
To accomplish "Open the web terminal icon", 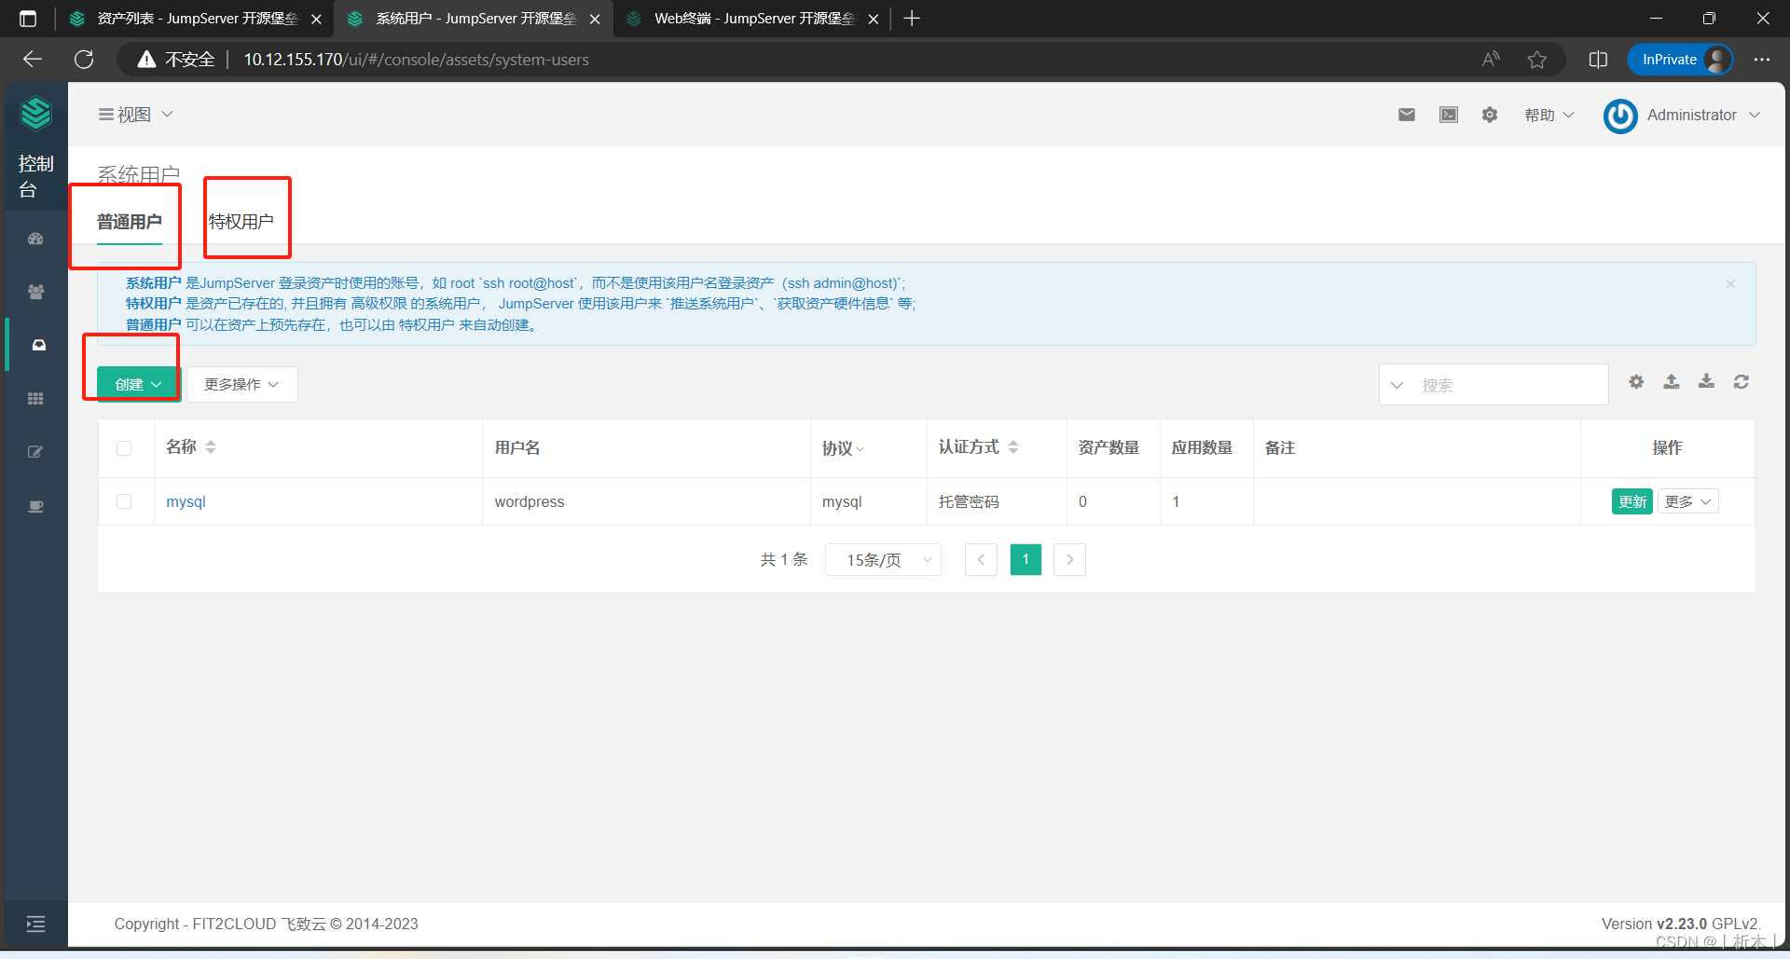I will coord(1449,115).
